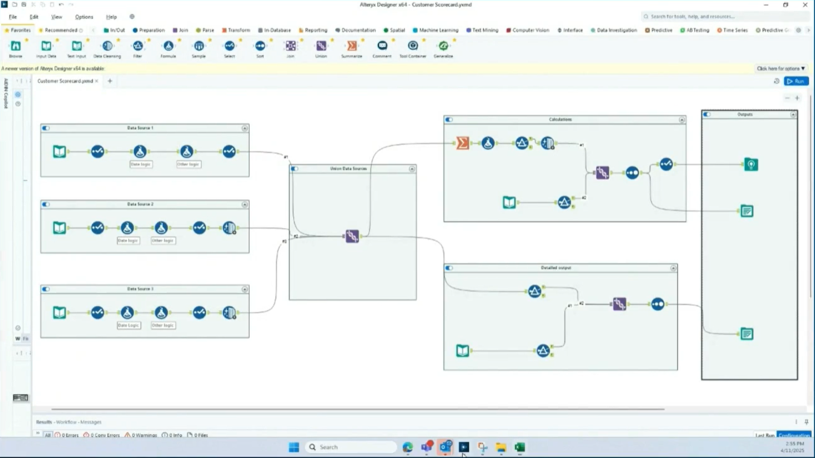
Task: Open the Options menu
Action: click(84, 17)
